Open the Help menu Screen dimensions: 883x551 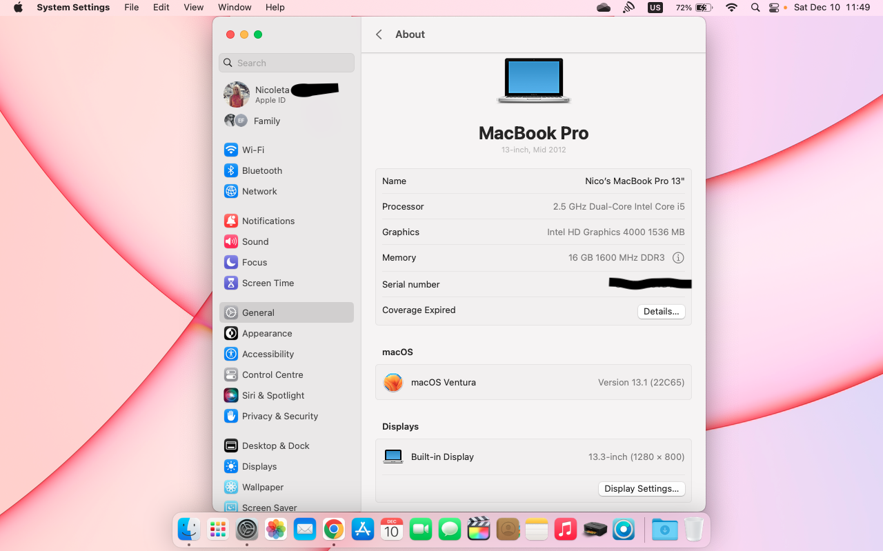click(275, 8)
